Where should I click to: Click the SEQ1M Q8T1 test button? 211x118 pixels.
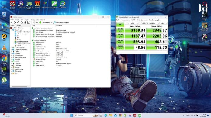[120, 30]
